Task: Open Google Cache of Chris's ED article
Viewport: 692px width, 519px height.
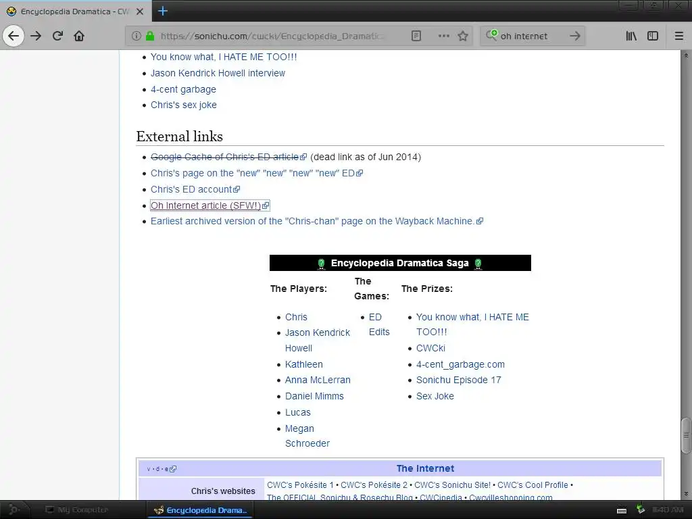Action: tap(228, 157)
